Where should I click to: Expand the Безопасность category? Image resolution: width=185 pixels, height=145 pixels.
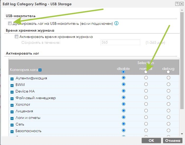click(x=12, y=131)
